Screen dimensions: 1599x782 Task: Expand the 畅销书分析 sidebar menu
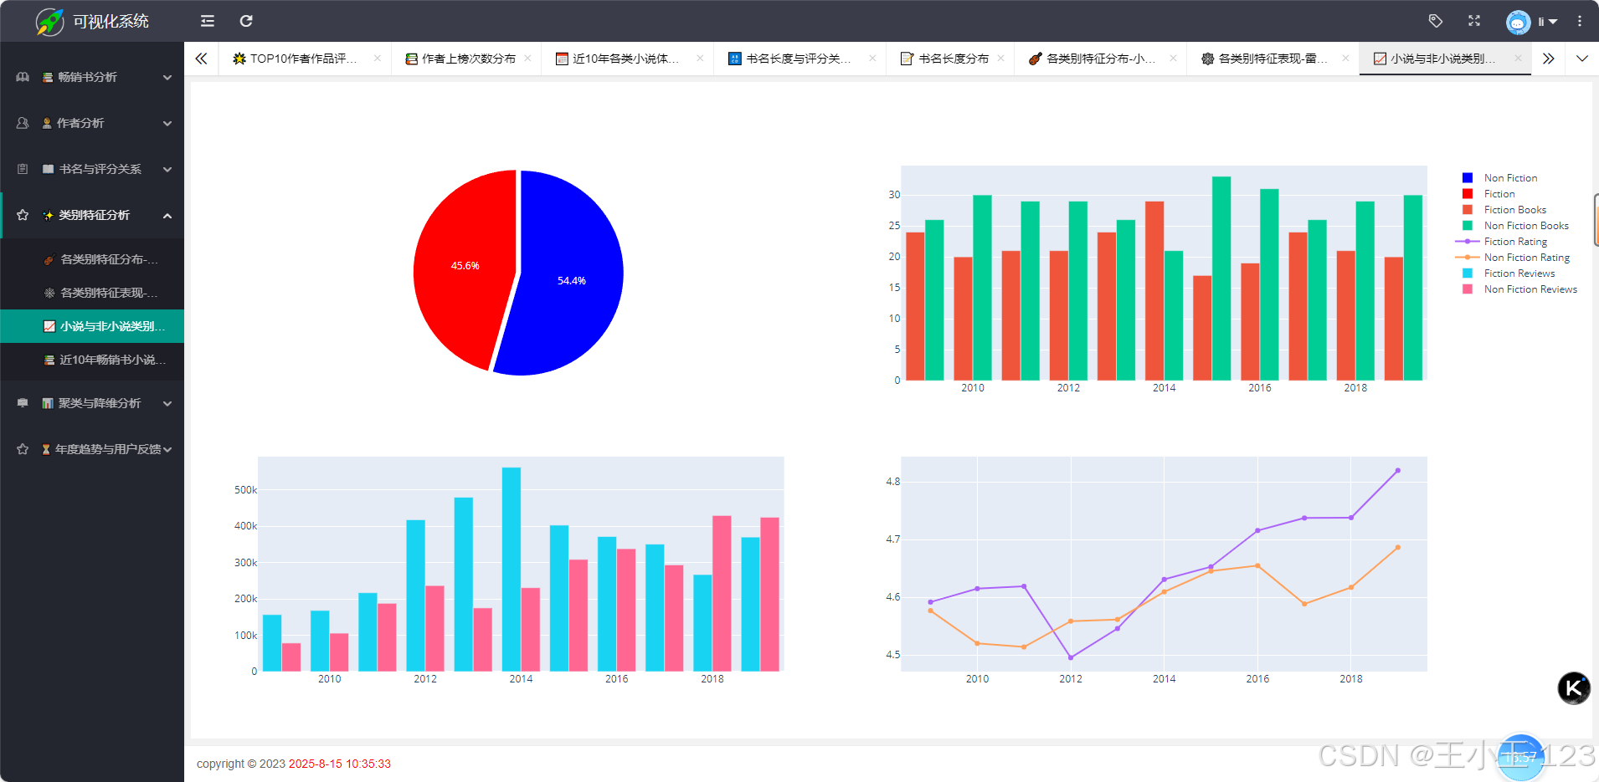[92, 77]
